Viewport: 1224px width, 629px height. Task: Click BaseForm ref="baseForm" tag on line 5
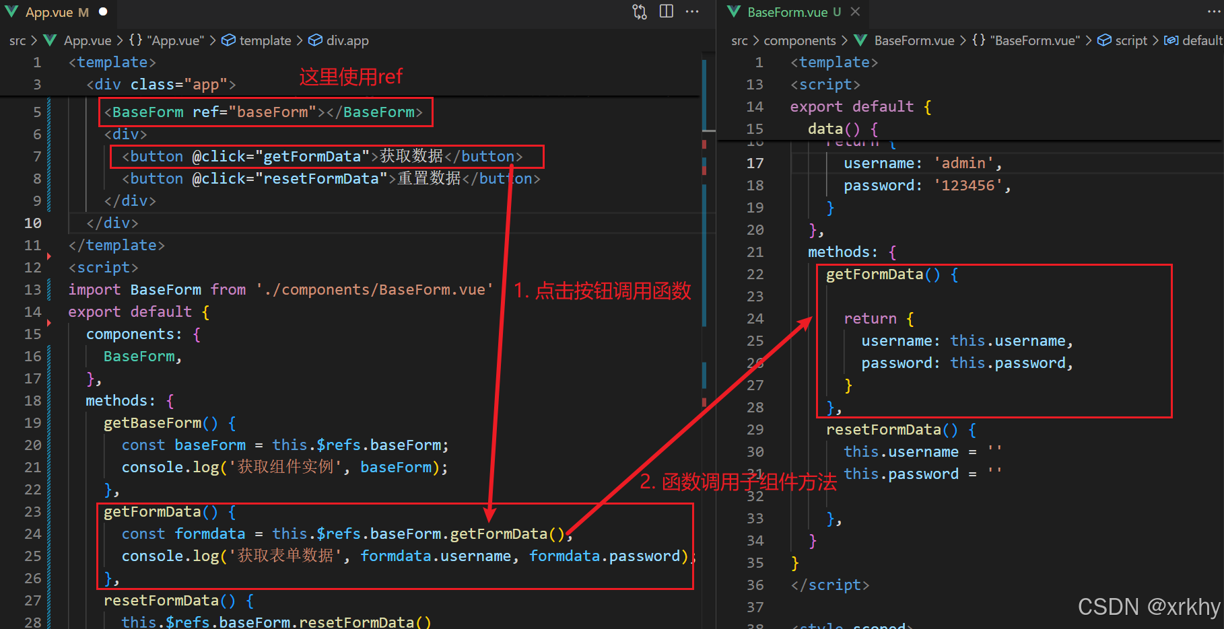(263, 112)
